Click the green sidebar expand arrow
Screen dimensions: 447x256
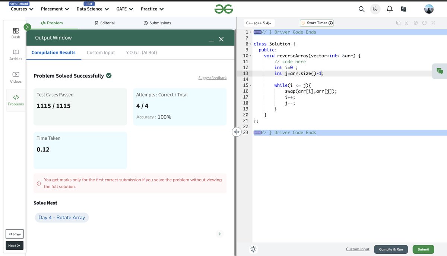pos(27,27)
